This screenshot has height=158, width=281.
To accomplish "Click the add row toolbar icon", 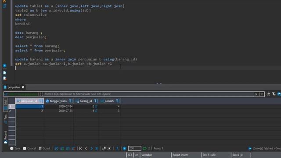I will point(62,148).
